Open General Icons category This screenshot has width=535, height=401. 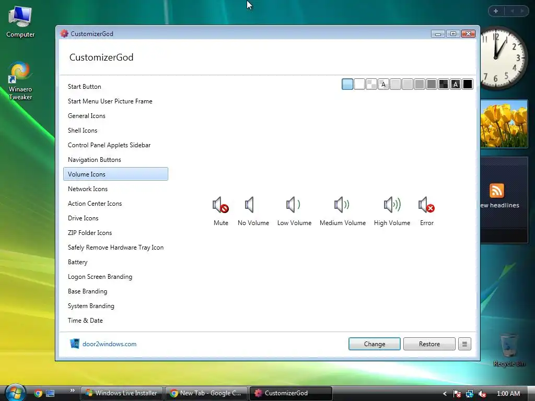point(115,116)
